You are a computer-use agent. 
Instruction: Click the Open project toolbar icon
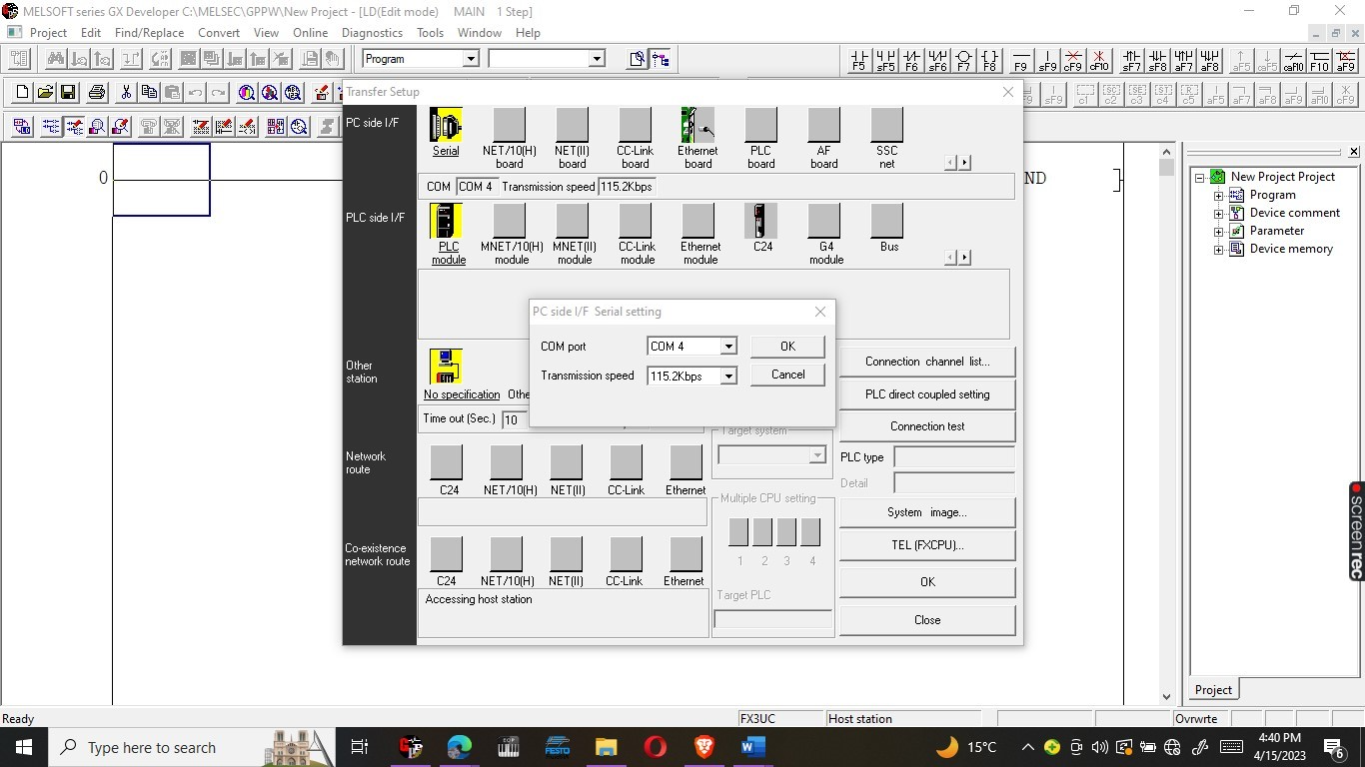point(45,93)
